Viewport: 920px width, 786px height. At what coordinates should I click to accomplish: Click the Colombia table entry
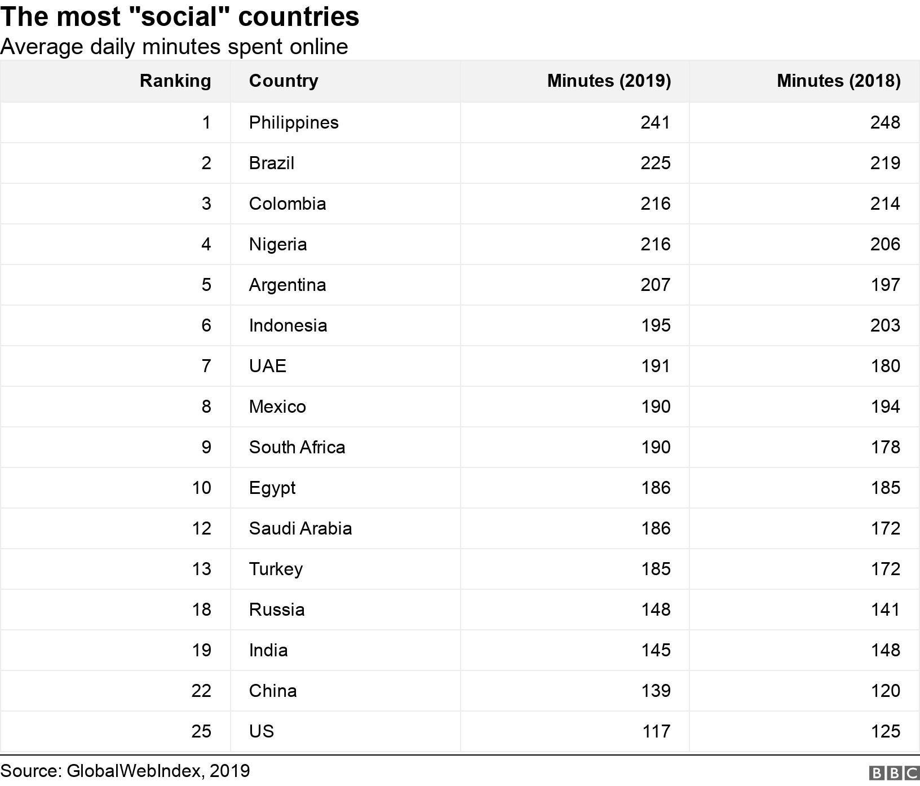point(287,204)
